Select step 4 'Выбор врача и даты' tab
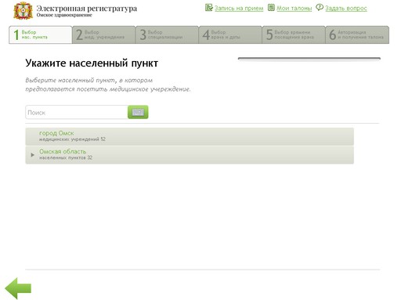 click(x=230, y=34)
